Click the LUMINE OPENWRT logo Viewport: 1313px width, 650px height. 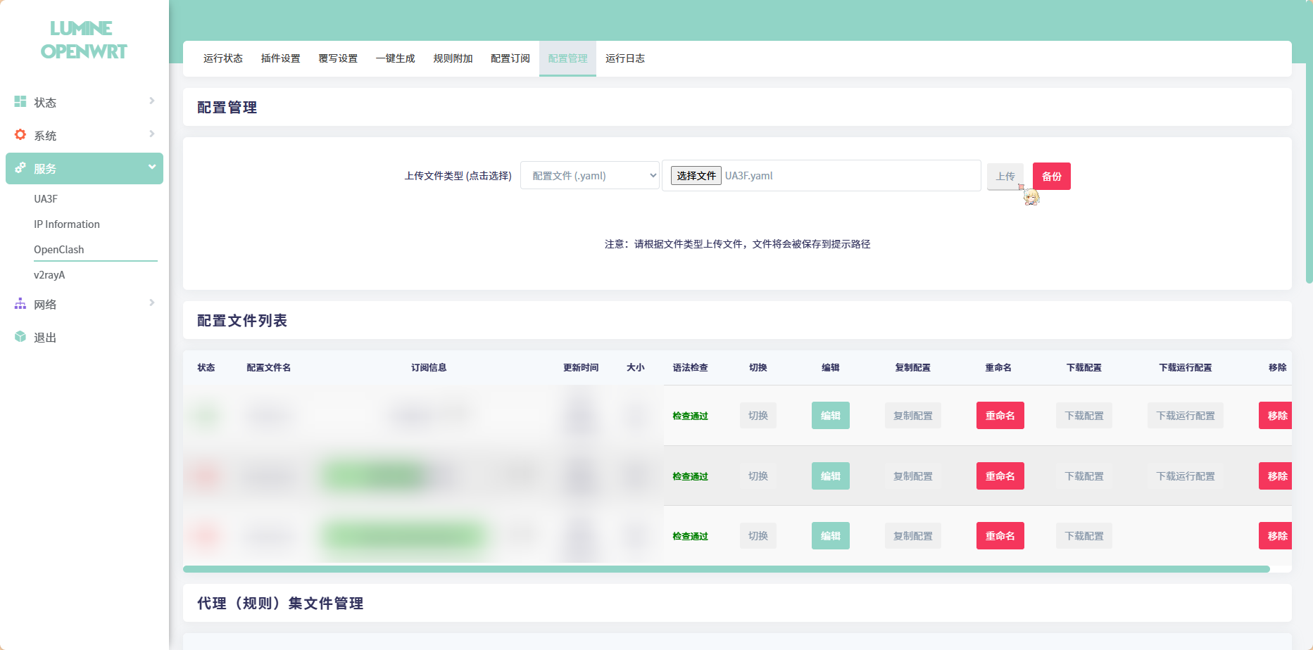pos(83,40)
